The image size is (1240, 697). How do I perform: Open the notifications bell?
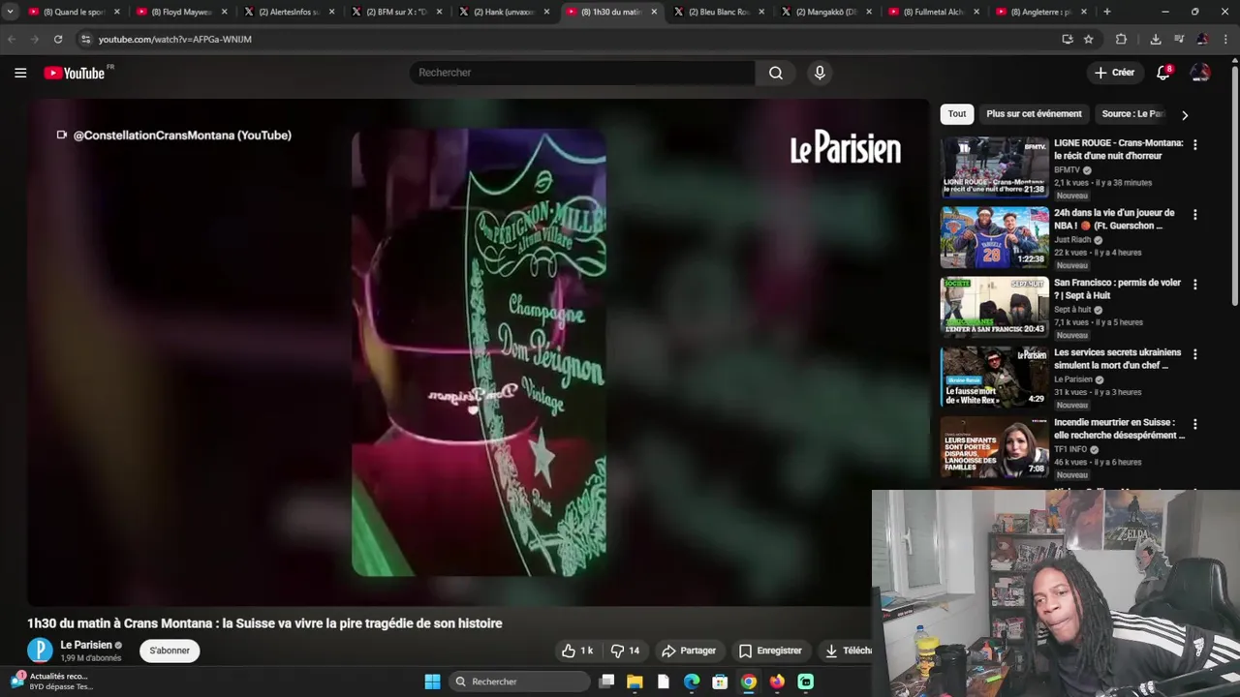click(1163, 73)
